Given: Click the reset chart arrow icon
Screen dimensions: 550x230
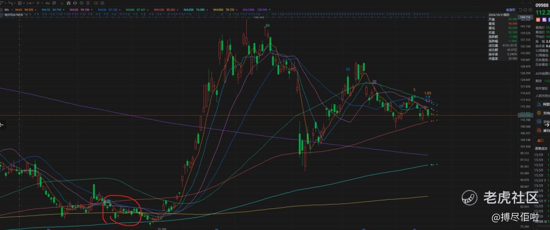Looking at the screenshot, I should pyautogui.click(x=521, y=10).
